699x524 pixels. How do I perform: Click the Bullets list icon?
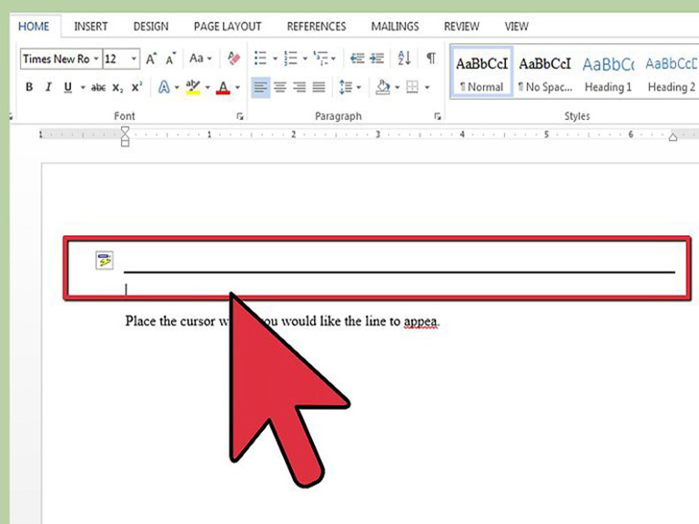coord(260,58)
